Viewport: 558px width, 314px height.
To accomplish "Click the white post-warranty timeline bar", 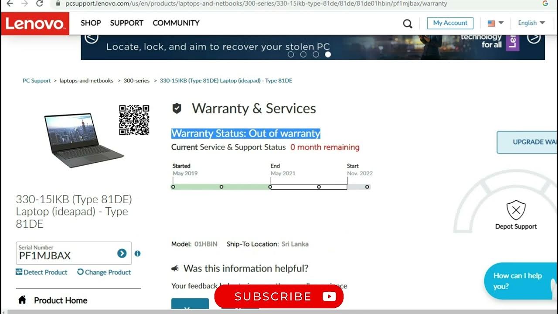I will (309, 187).
